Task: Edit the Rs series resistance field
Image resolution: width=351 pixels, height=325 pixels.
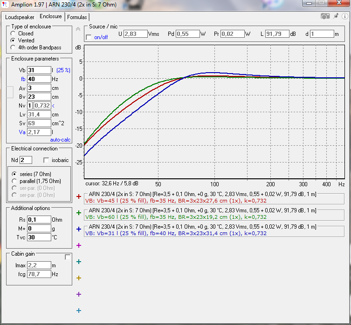Action: coord(39,220)
